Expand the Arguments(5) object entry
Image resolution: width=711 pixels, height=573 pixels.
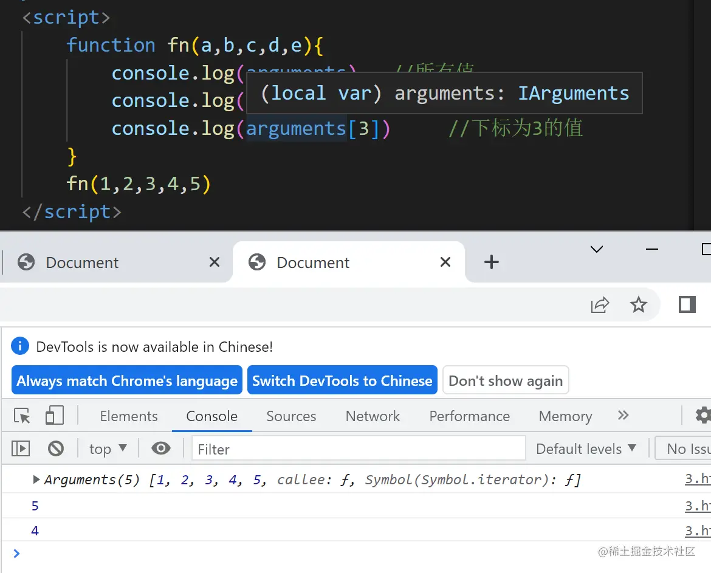(36, 479)
